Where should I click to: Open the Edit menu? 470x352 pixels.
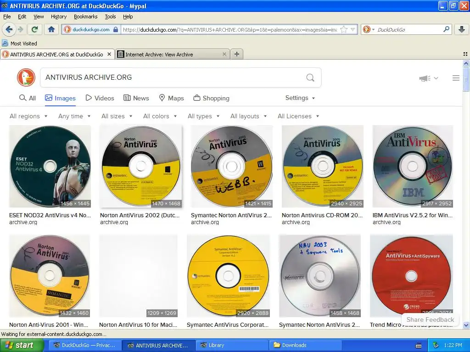(x=22, y=16)
